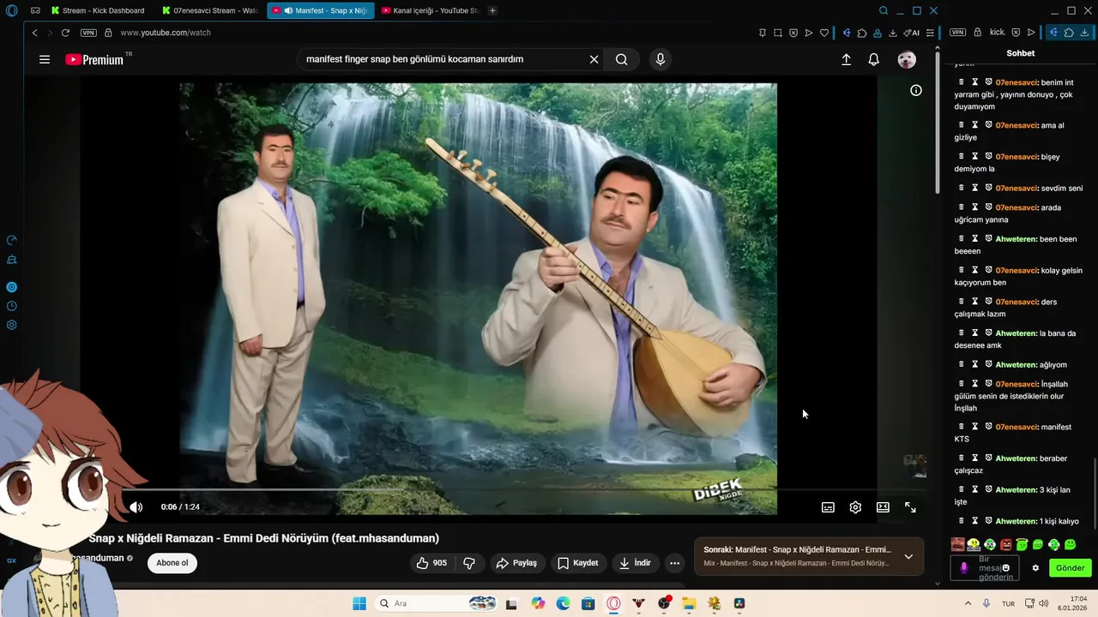Screen dimensions: 1098x617
Task: Open the taskbar volume speaker icon
Action: [x=1044, y=603]
